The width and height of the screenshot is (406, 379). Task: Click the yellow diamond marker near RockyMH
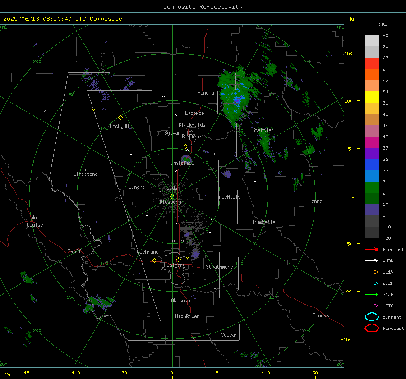tap(120, 118)
